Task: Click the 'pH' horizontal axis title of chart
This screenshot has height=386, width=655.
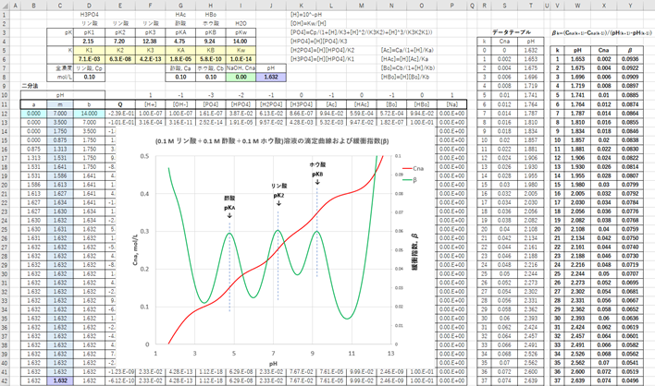Action: click(273, 364)
